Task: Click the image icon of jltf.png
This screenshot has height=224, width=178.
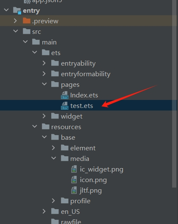Action: pos(74,190)
